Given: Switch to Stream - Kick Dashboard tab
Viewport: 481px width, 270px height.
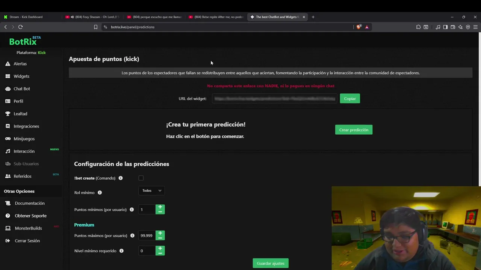Looking at the screenshot, I should pyautogui.click(x=31, y=17).
